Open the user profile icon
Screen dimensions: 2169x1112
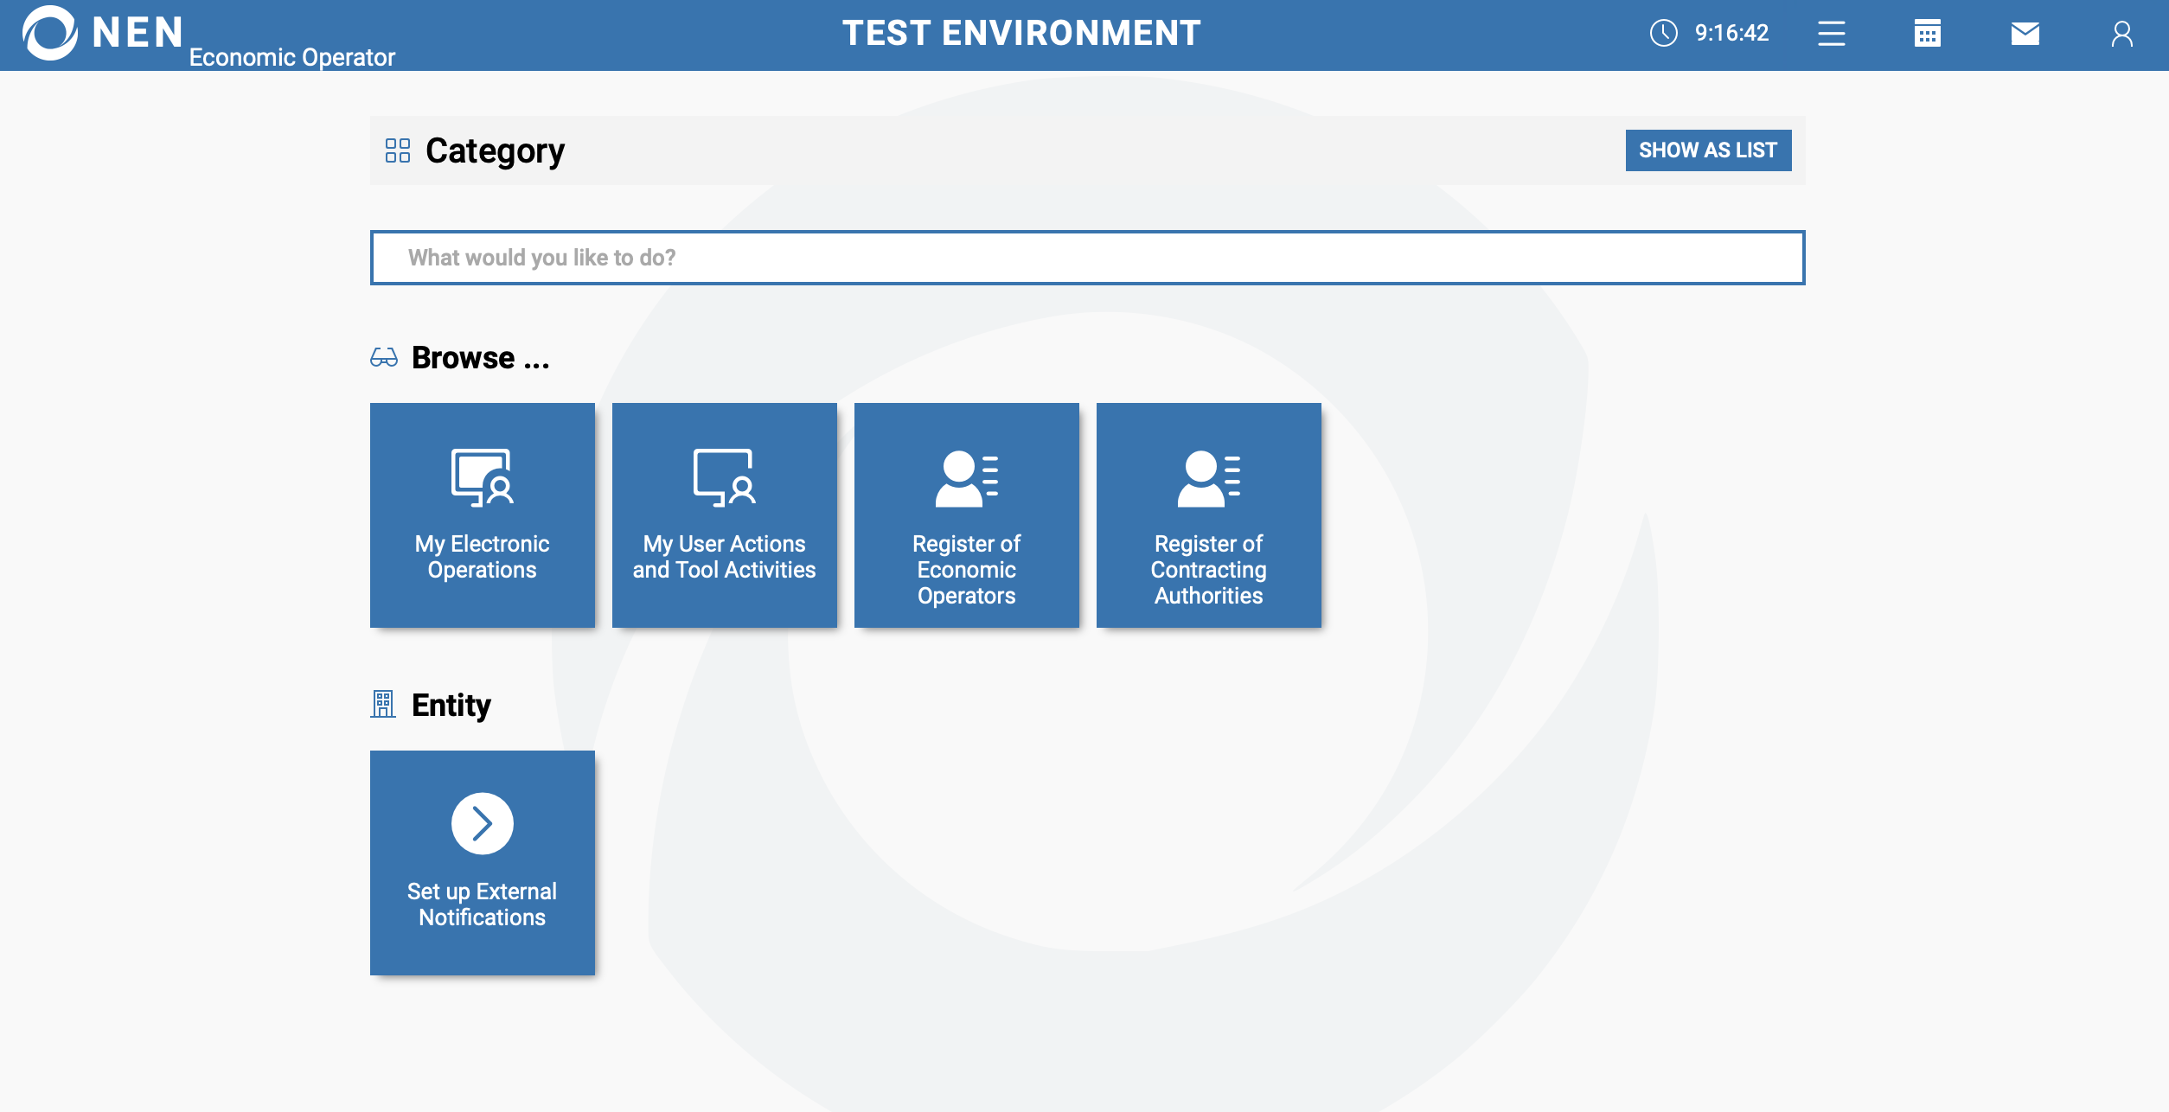(x=2121, y=34)
